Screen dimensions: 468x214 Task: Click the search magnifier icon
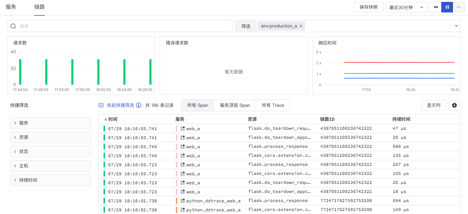click(13, 26)
